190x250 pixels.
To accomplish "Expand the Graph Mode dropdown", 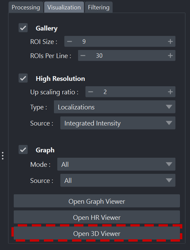I will coord(116,164).
